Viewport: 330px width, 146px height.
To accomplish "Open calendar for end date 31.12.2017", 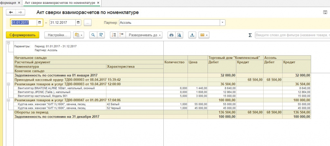I will (78, 23).
